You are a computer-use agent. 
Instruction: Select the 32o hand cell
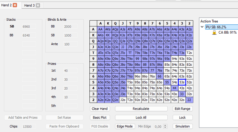click(x=182, y=100)
